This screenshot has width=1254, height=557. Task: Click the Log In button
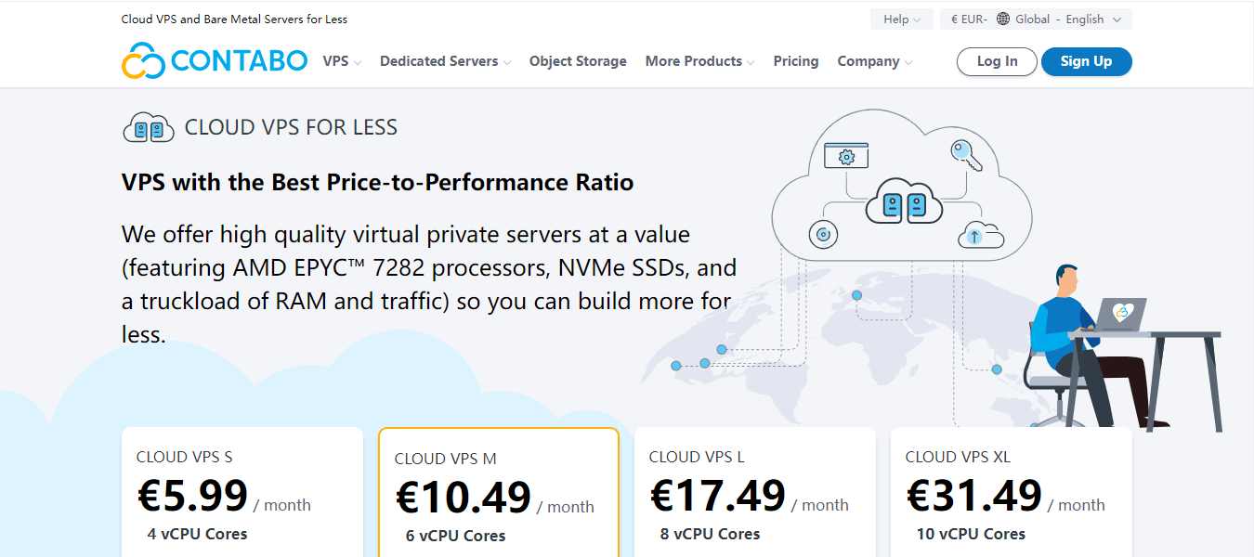[997, 61]
